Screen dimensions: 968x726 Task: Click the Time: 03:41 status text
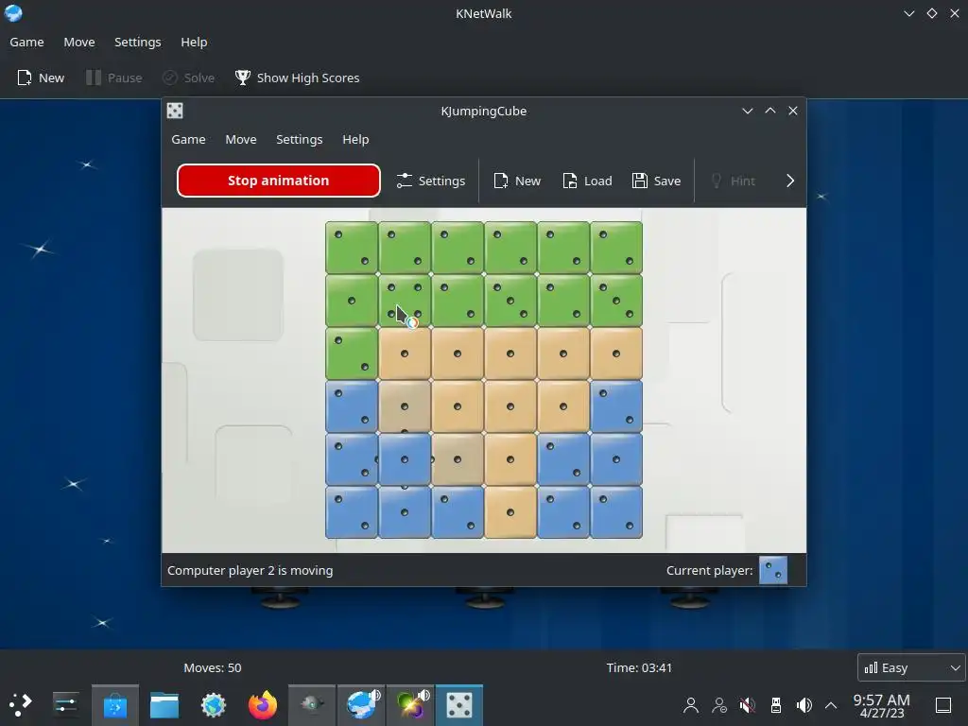639,667
